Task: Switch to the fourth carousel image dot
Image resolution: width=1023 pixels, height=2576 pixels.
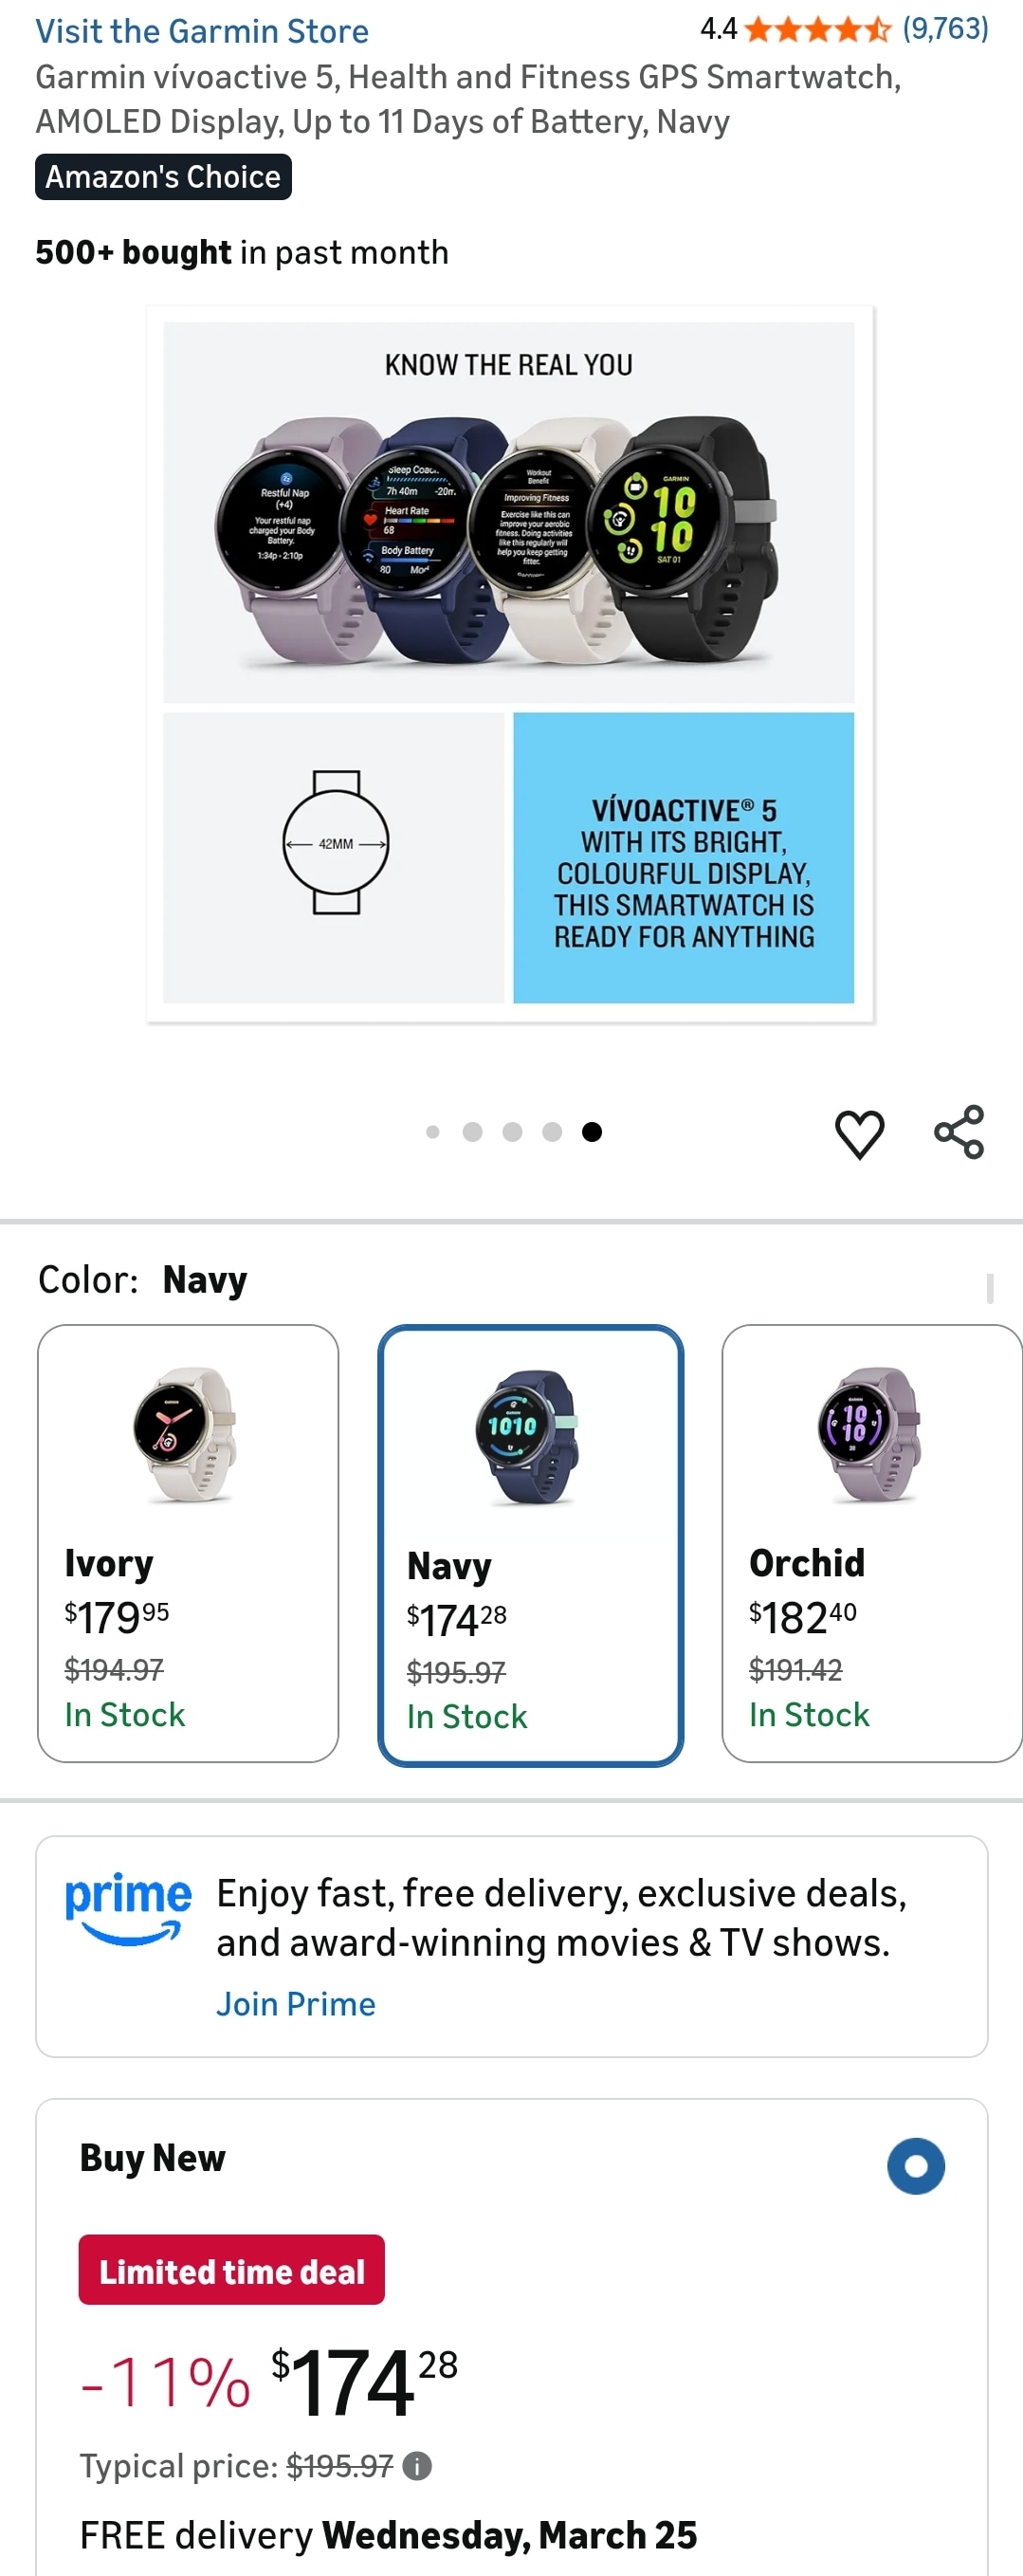Action: pyautogui.click(x=552, y=1132)
